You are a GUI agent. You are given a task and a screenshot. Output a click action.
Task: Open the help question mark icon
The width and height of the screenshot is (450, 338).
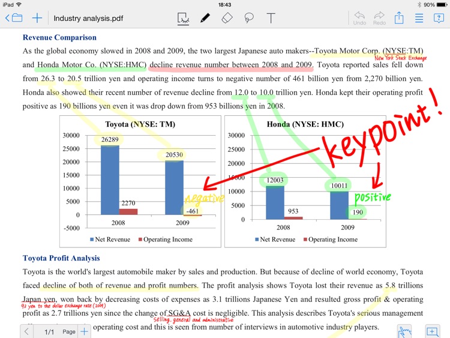(x=439, y=18)
